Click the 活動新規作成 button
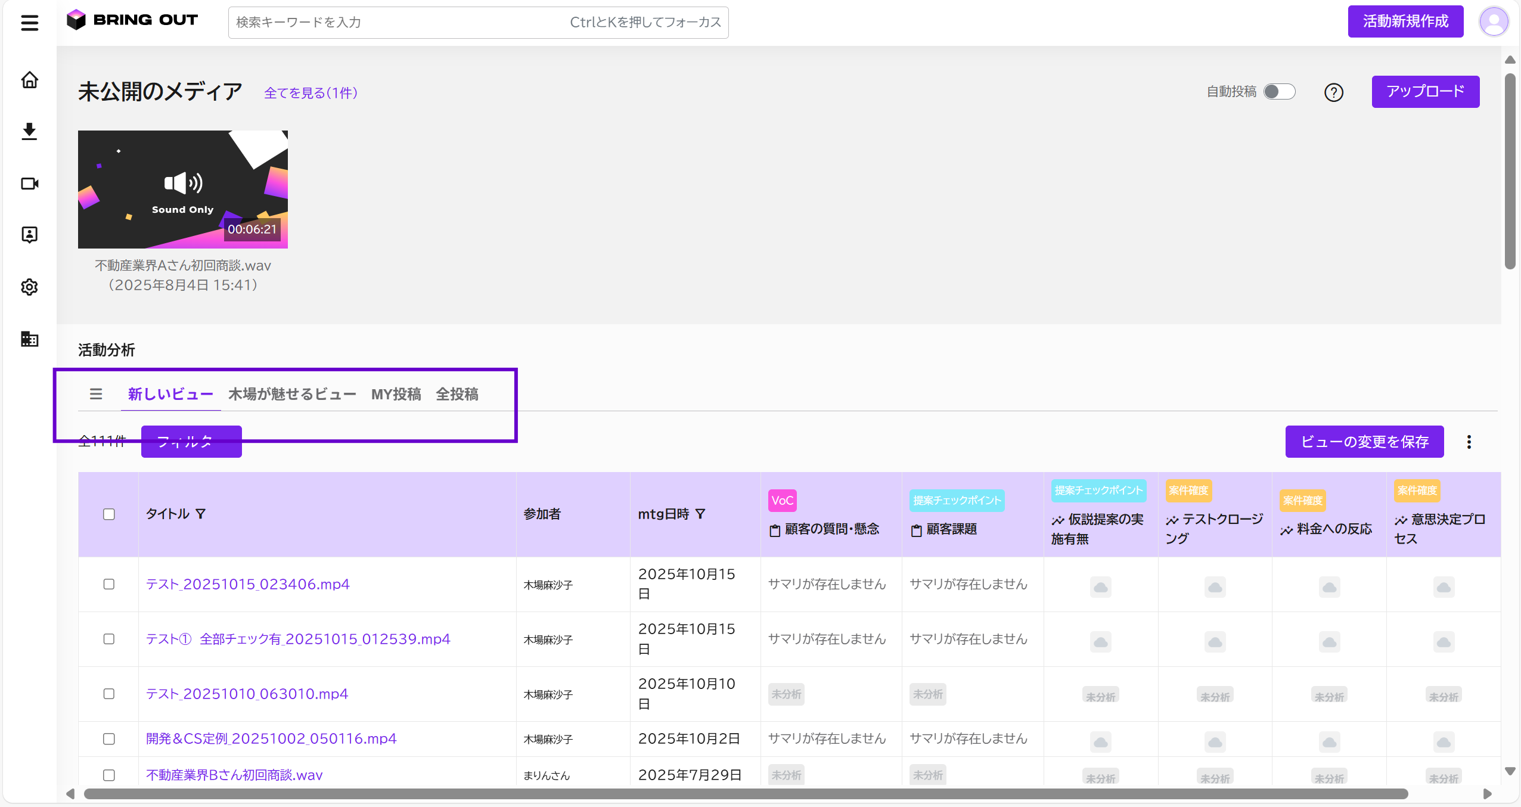The height and width of the screenshot is (807, 1521). tap(1405, 21)
